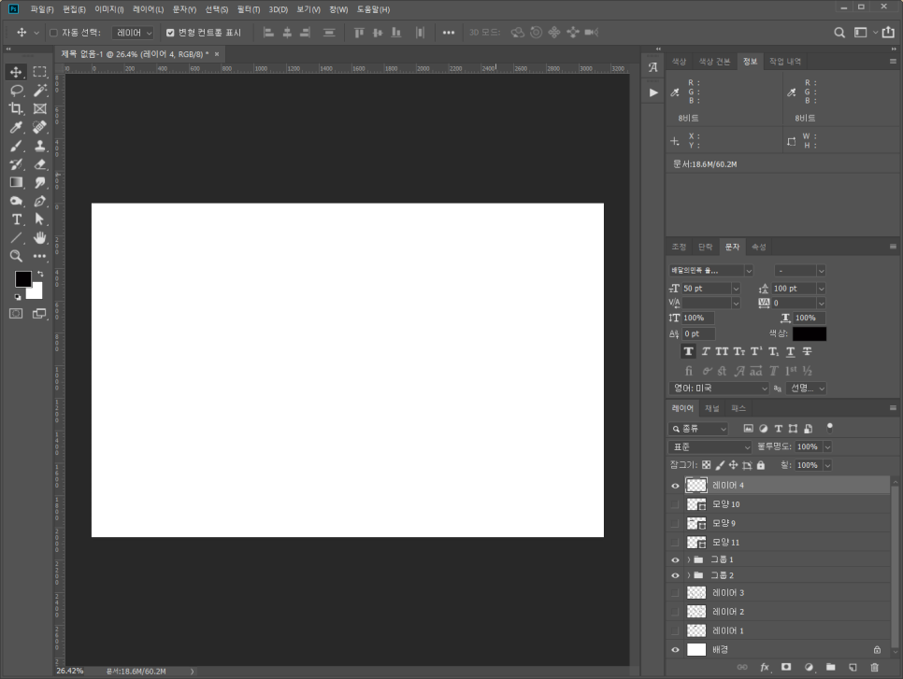Create a new layer with bottom icon
The width and height of the screenshot is (903, 679).
point(853,667)
